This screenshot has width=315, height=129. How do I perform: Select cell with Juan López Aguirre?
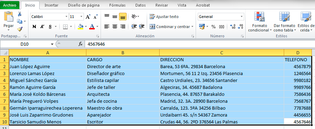coord(48,66)
